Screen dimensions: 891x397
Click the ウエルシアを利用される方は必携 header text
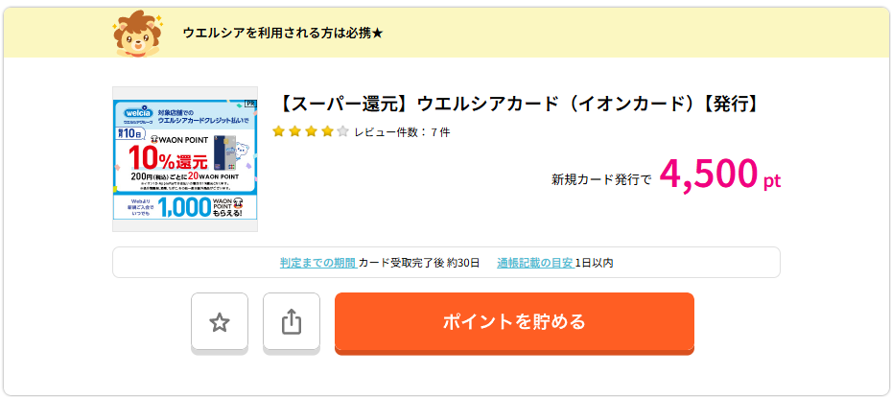point(283,34)
